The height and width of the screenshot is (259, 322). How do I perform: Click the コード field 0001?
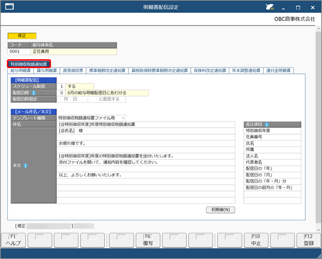19,51
